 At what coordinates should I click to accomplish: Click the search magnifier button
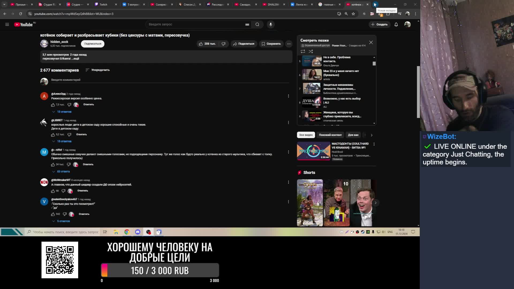point(257,24)
